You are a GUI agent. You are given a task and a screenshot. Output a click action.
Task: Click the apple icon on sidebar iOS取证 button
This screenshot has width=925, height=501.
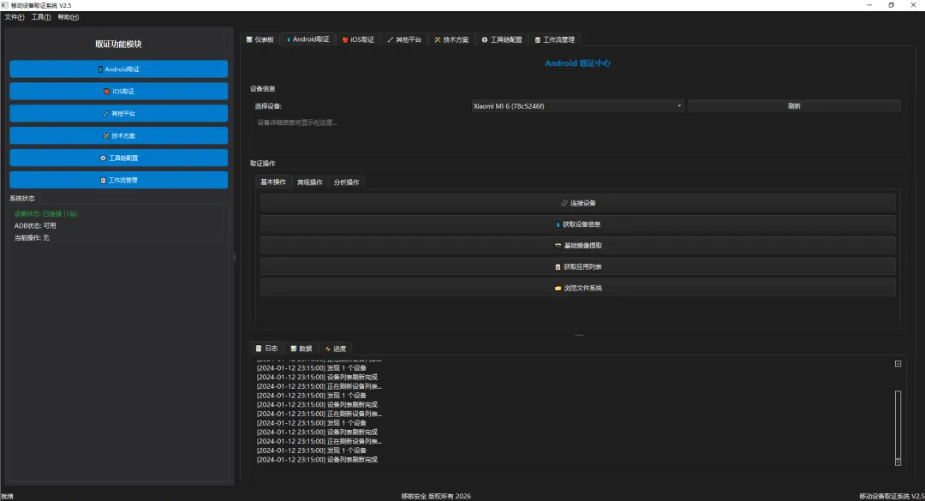(x=107, y=92)
